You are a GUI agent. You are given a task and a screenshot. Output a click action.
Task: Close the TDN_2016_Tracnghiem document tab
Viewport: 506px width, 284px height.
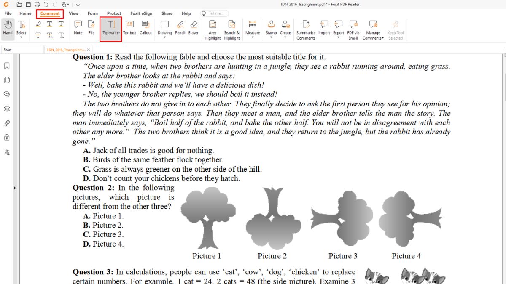pos(89,50)
